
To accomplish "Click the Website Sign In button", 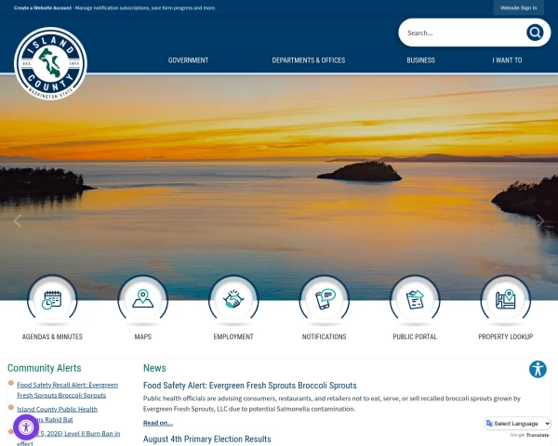I will [519, 7].
